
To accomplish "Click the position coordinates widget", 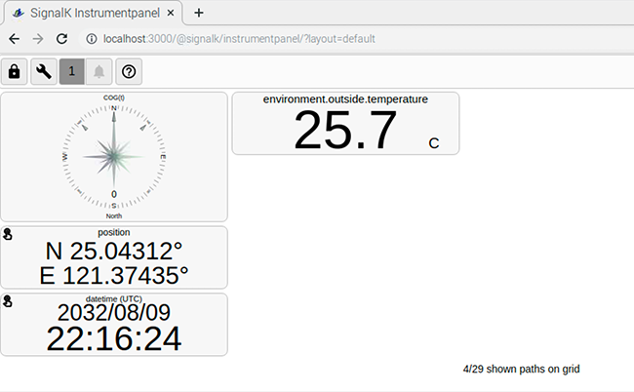I will pos(114,258).
